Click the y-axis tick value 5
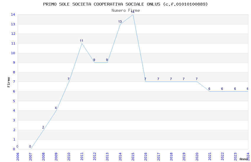The height and width of the screenshot is (162, 251). click(x=14, y=101)
